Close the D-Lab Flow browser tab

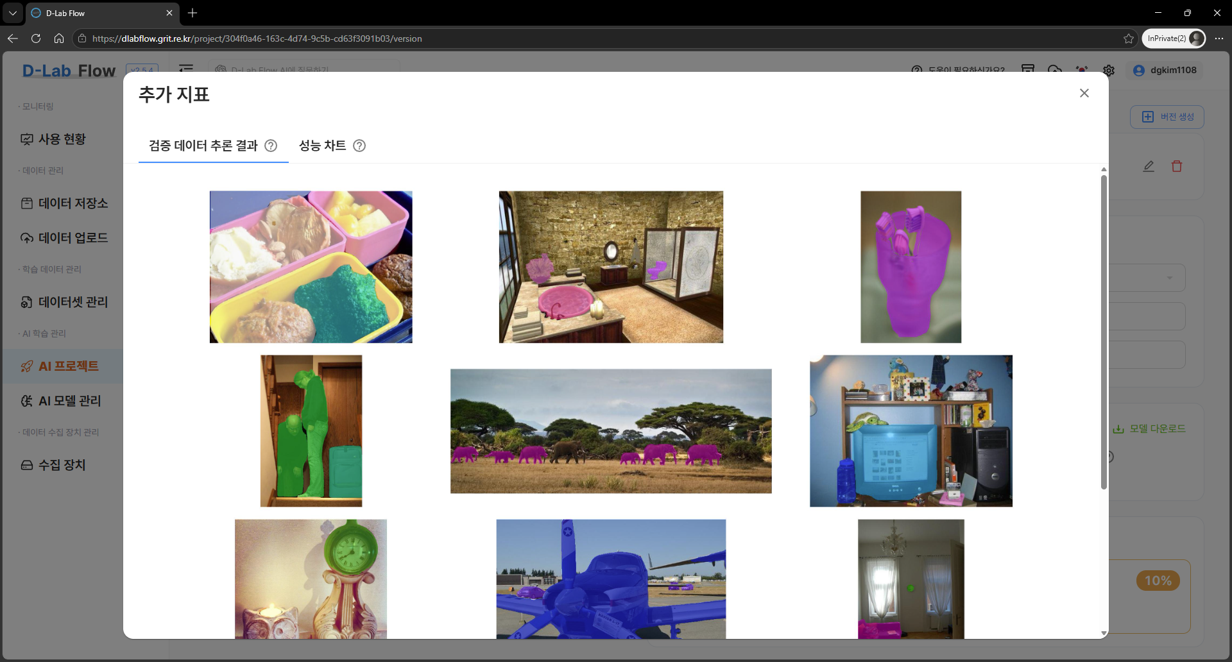(169, 13)
